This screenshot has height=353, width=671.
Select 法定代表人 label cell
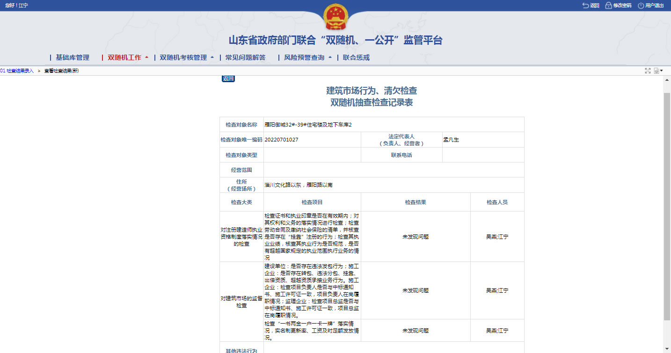pos(401,140)
